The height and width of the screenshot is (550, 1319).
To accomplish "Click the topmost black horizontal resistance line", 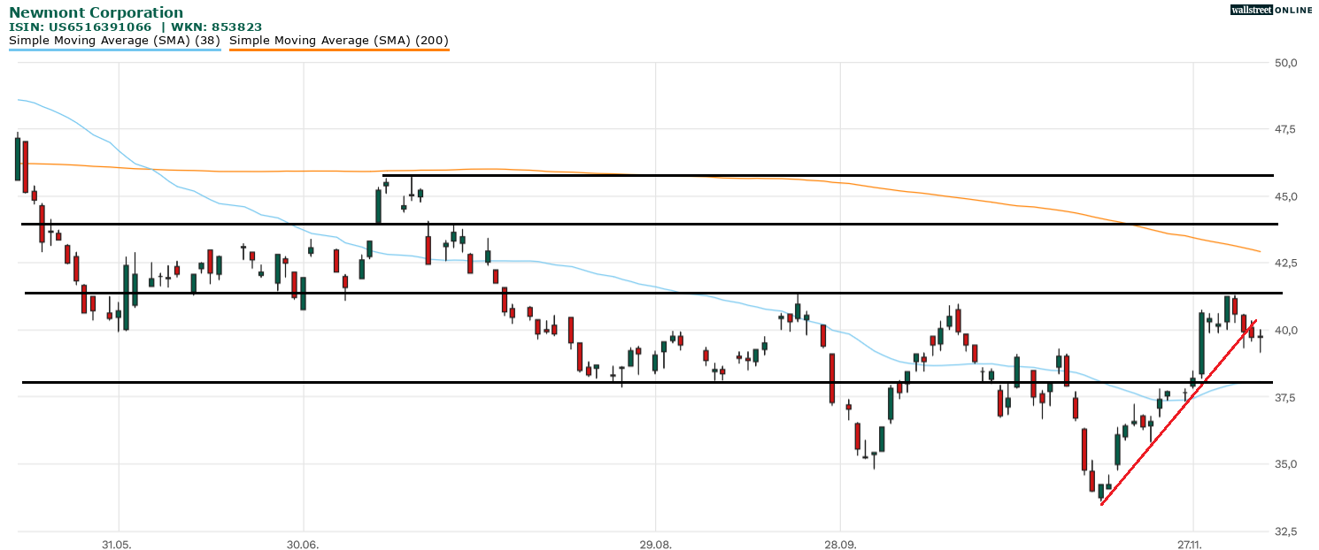I will (797, 175).
